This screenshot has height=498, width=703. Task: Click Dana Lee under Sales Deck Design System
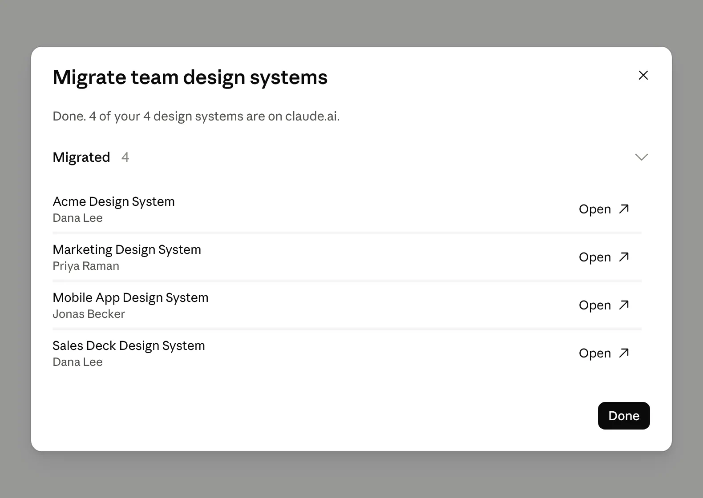click(77, 362)
